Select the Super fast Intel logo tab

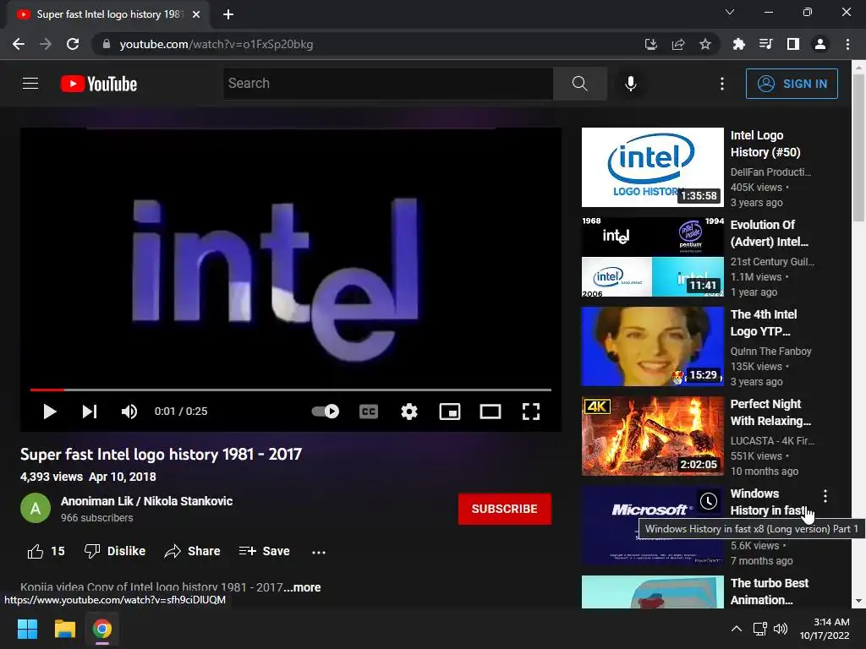point(108,14)
